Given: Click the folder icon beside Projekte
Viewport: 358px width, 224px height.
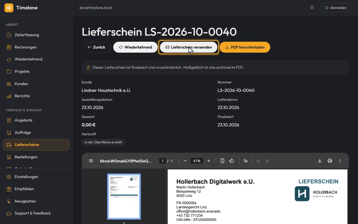Looking at the screenshot, I should 9,72.
